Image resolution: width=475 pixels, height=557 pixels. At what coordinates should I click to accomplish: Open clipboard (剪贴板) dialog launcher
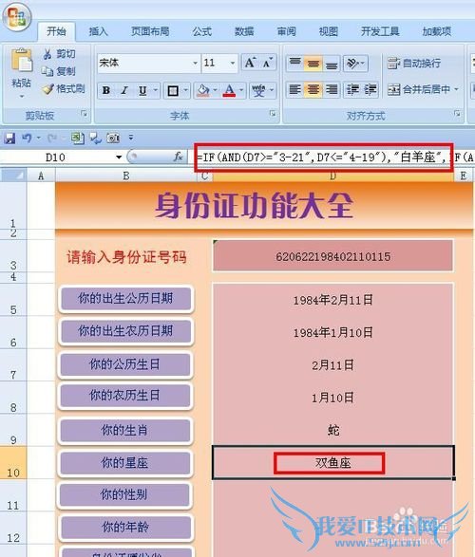84,114
